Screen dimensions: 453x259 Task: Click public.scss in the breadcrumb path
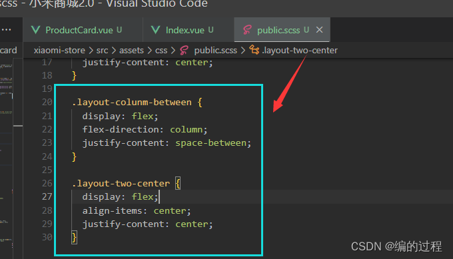click(x=215, y=50)
